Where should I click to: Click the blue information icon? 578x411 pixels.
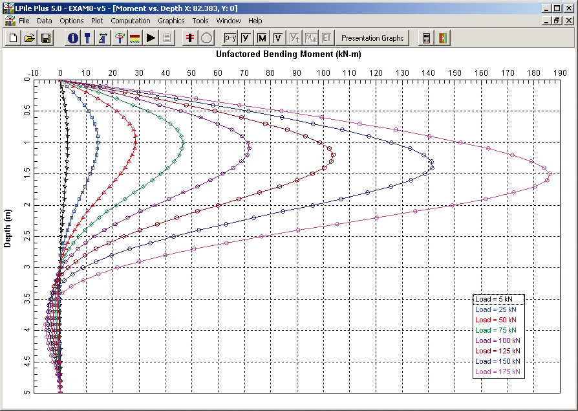coord(72,38)
